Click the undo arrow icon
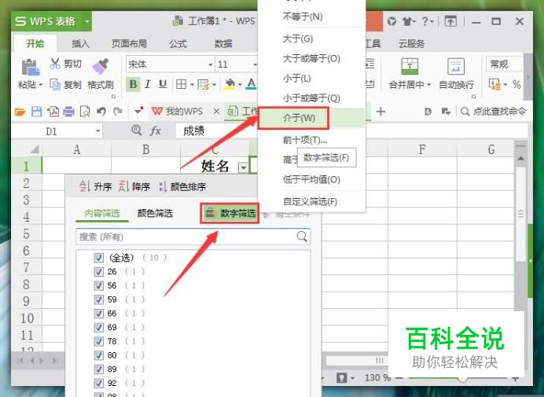Screen dimensions: 544x397 click(101, 112)
